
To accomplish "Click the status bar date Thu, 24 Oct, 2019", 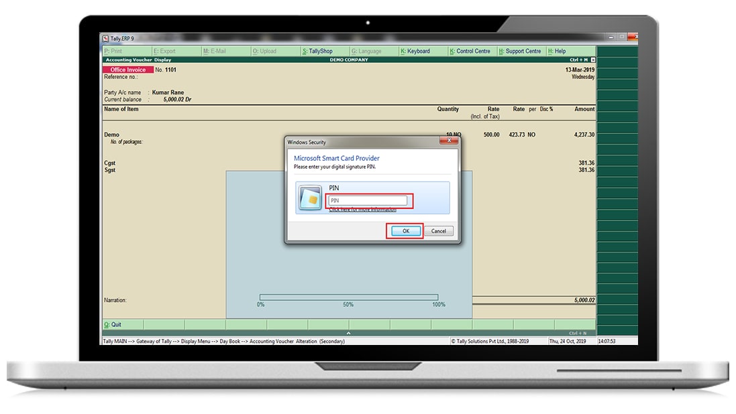I will pos(568,342).
